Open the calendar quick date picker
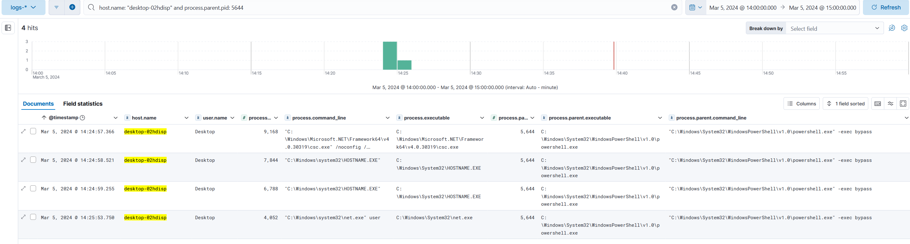910x244 pixels. (x=695, y=8)
